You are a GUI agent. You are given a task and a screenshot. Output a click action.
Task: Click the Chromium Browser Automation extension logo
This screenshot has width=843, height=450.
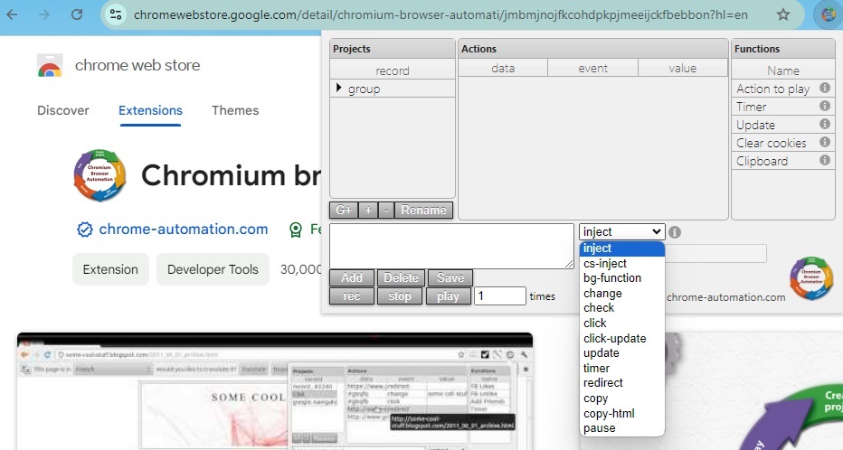pyautogui.click(x=100, y=175)
